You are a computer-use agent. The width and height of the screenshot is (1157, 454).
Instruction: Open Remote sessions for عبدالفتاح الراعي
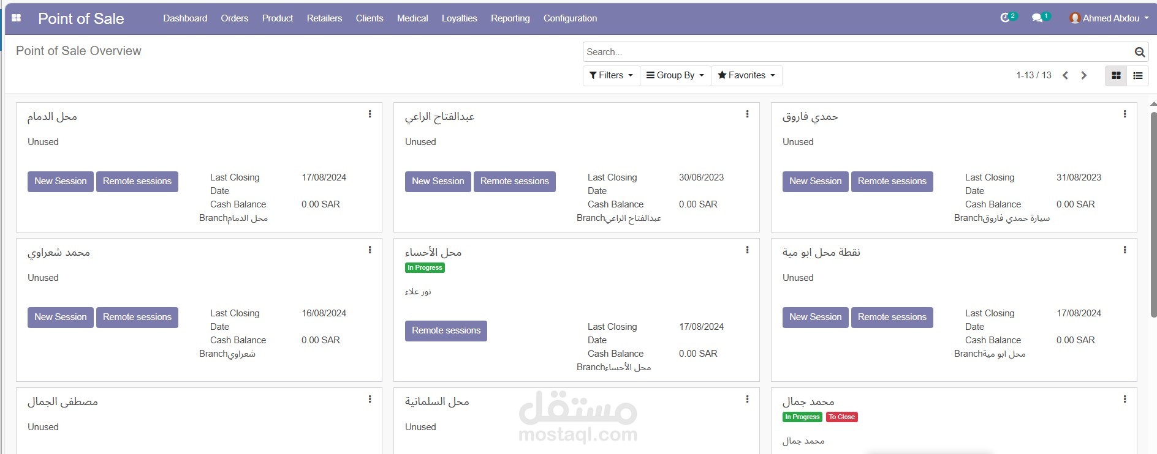point(515,181)
